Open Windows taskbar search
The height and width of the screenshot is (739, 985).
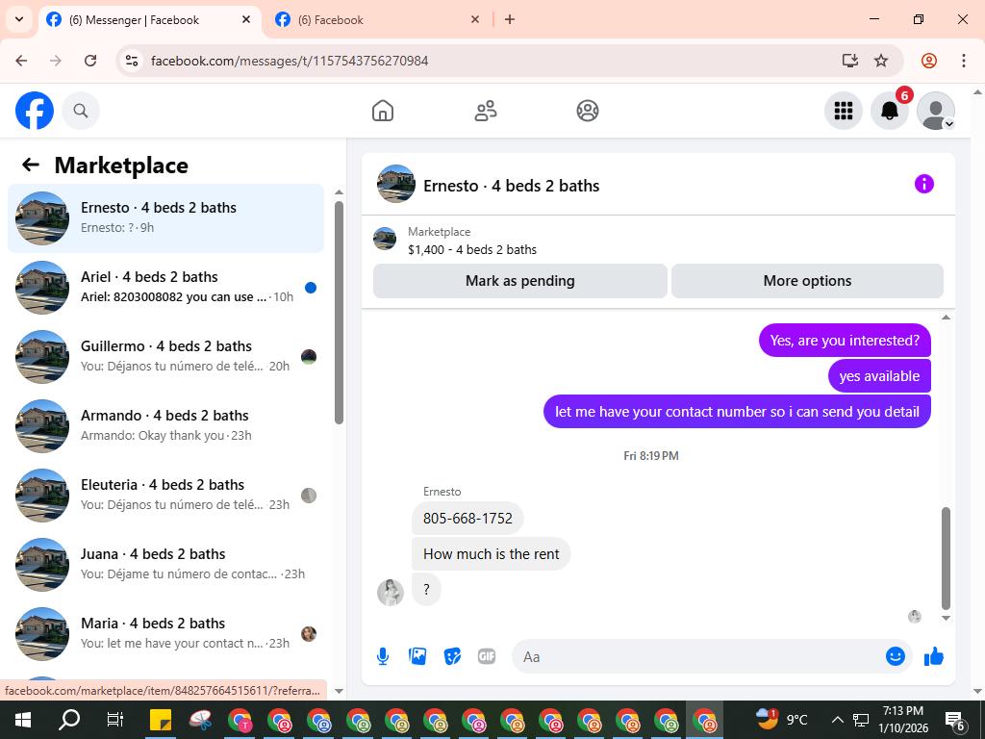[69, 720]
